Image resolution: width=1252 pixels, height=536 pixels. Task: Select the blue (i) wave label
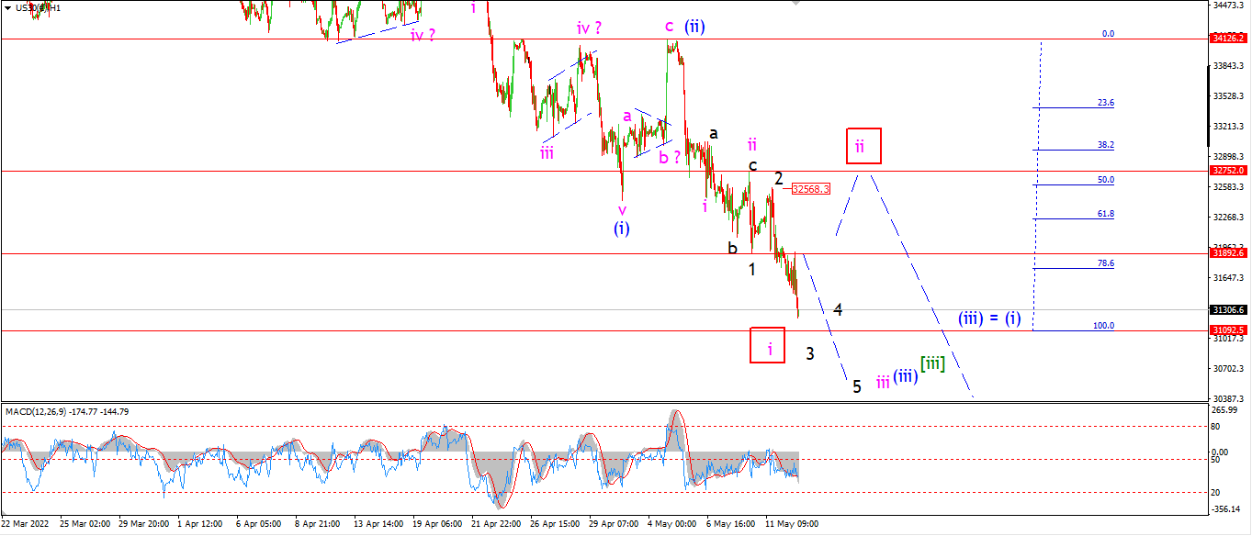622,228
